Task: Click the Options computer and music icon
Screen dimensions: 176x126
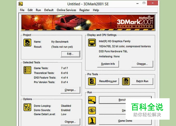Action: click(x=27, y=107)
